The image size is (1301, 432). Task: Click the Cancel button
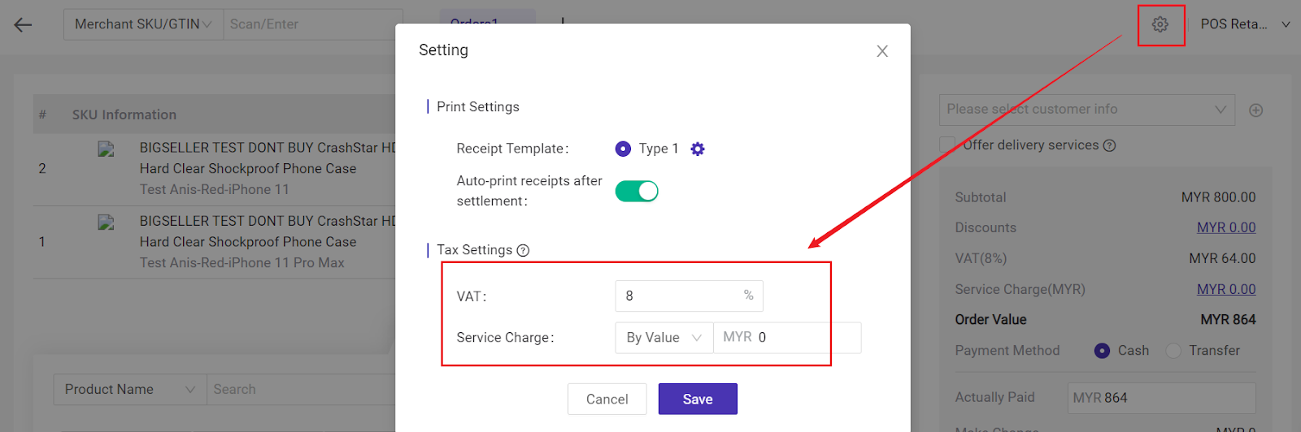click(607, 399)
